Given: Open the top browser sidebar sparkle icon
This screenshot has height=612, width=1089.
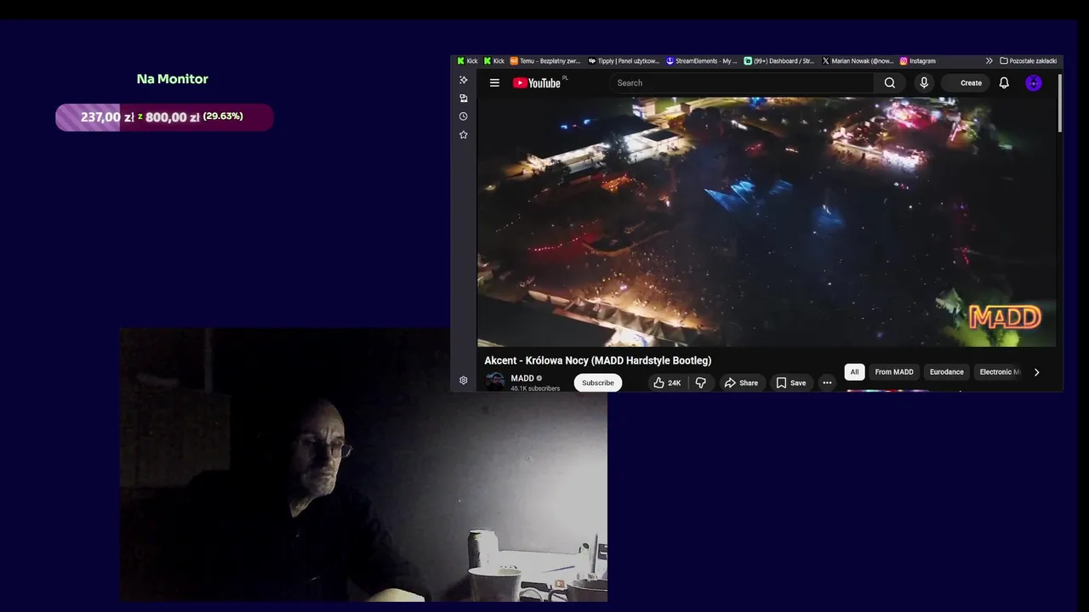Looking at the screenshot, I should (463, 80).
